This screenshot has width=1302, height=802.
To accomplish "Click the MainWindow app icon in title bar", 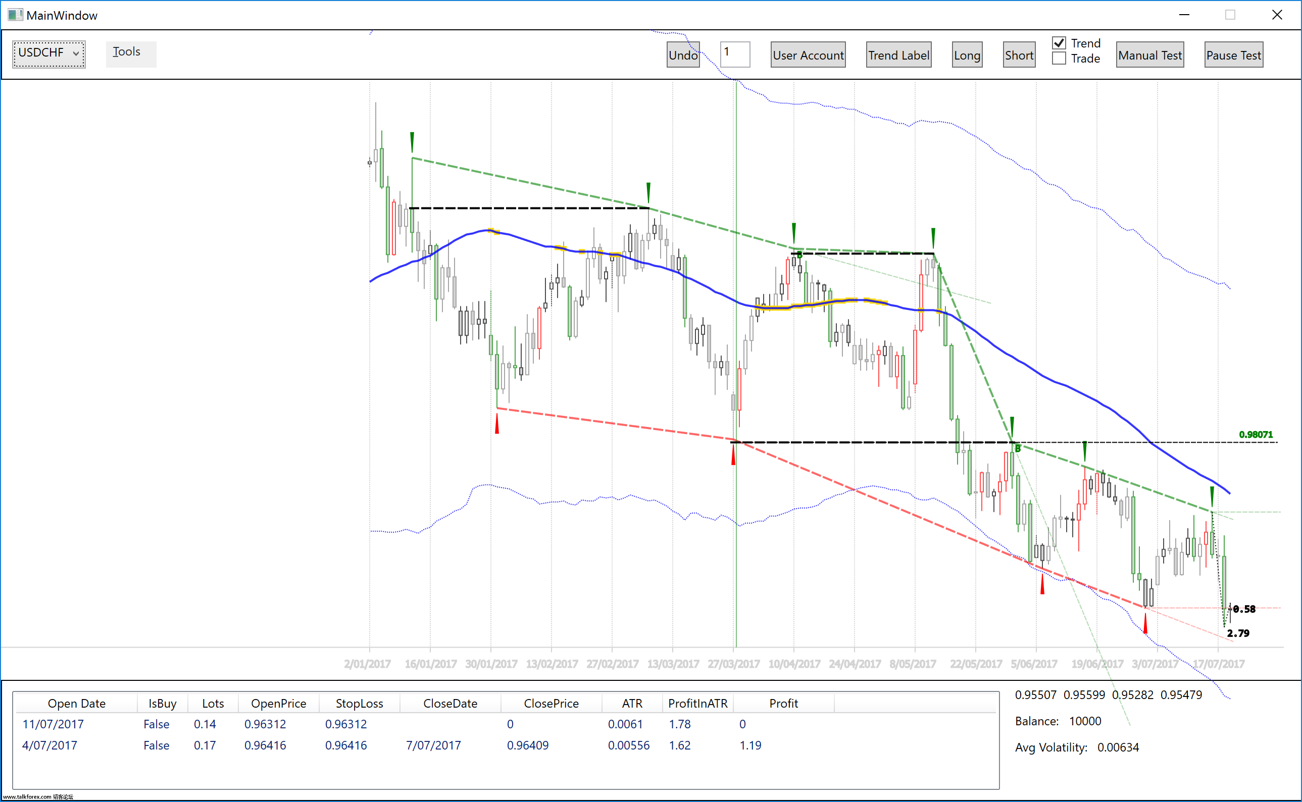I will [15, 15].
